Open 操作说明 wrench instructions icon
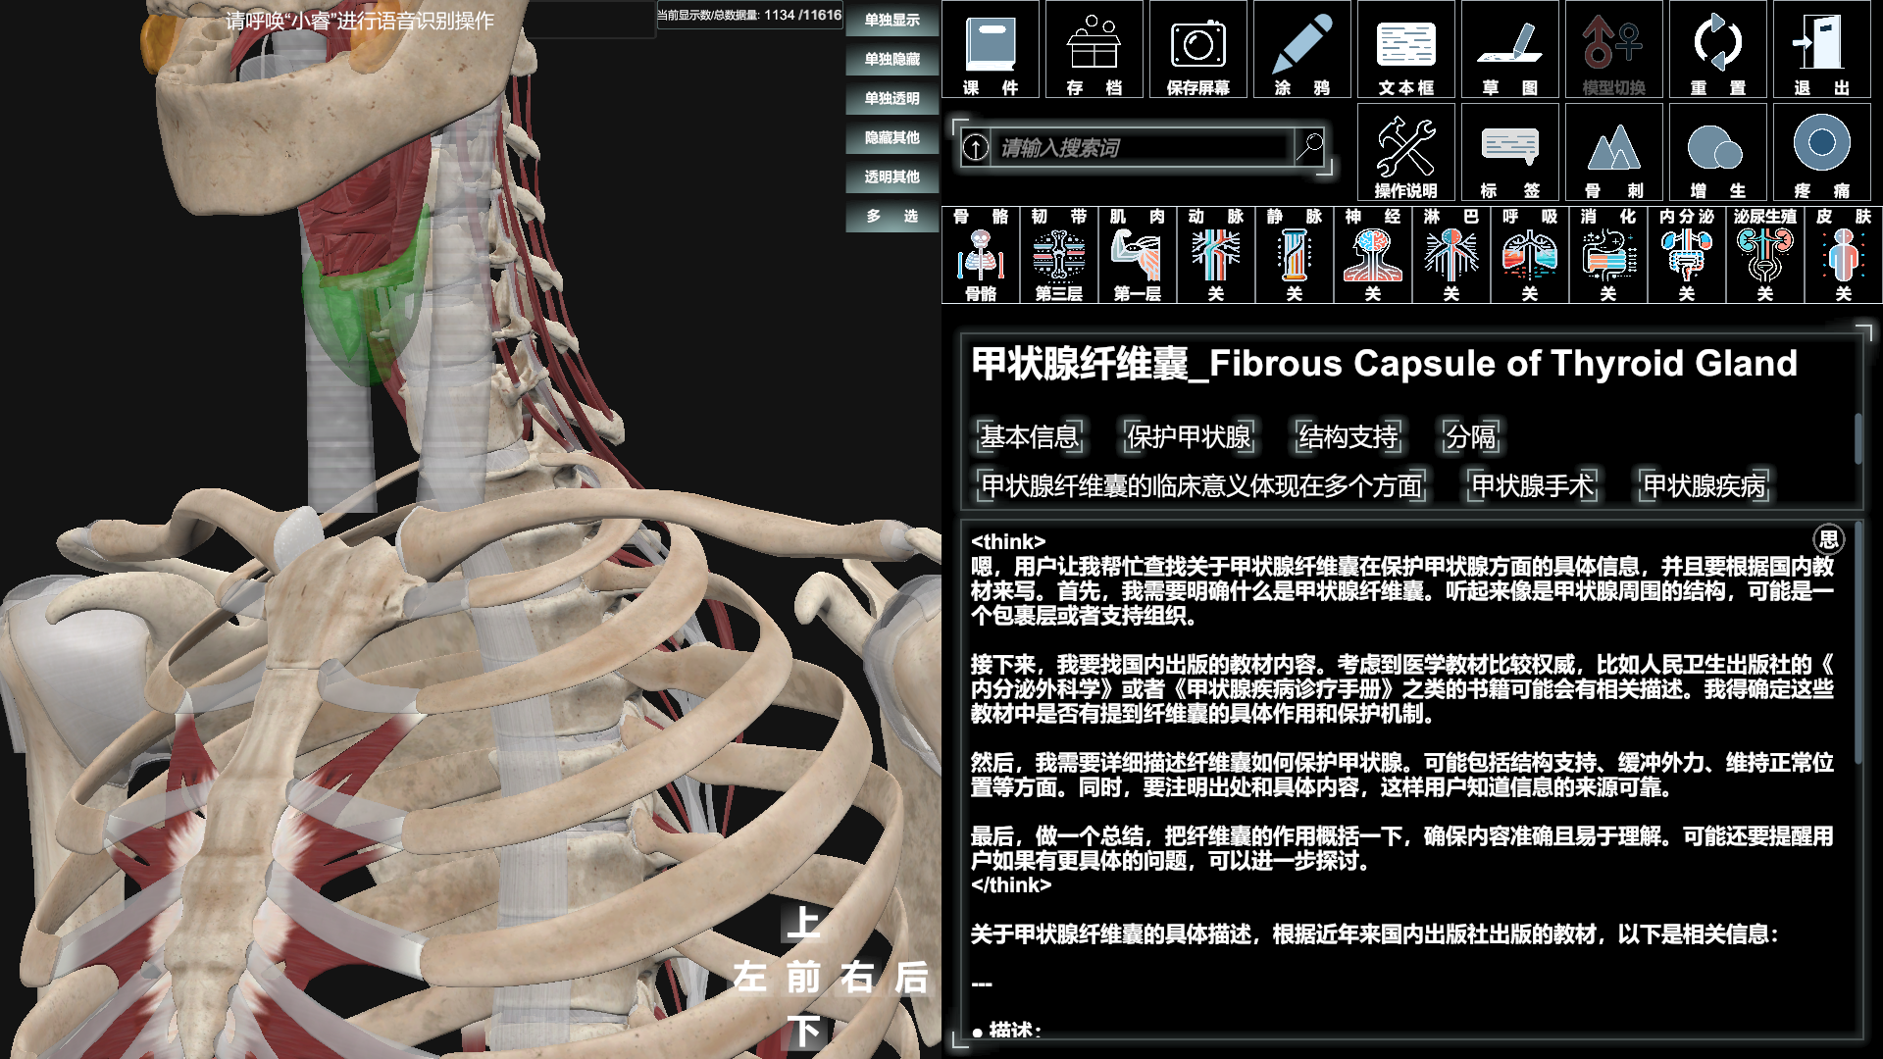The image size is (1883, 1059). pyautogui.click(x=1405, y=152)
